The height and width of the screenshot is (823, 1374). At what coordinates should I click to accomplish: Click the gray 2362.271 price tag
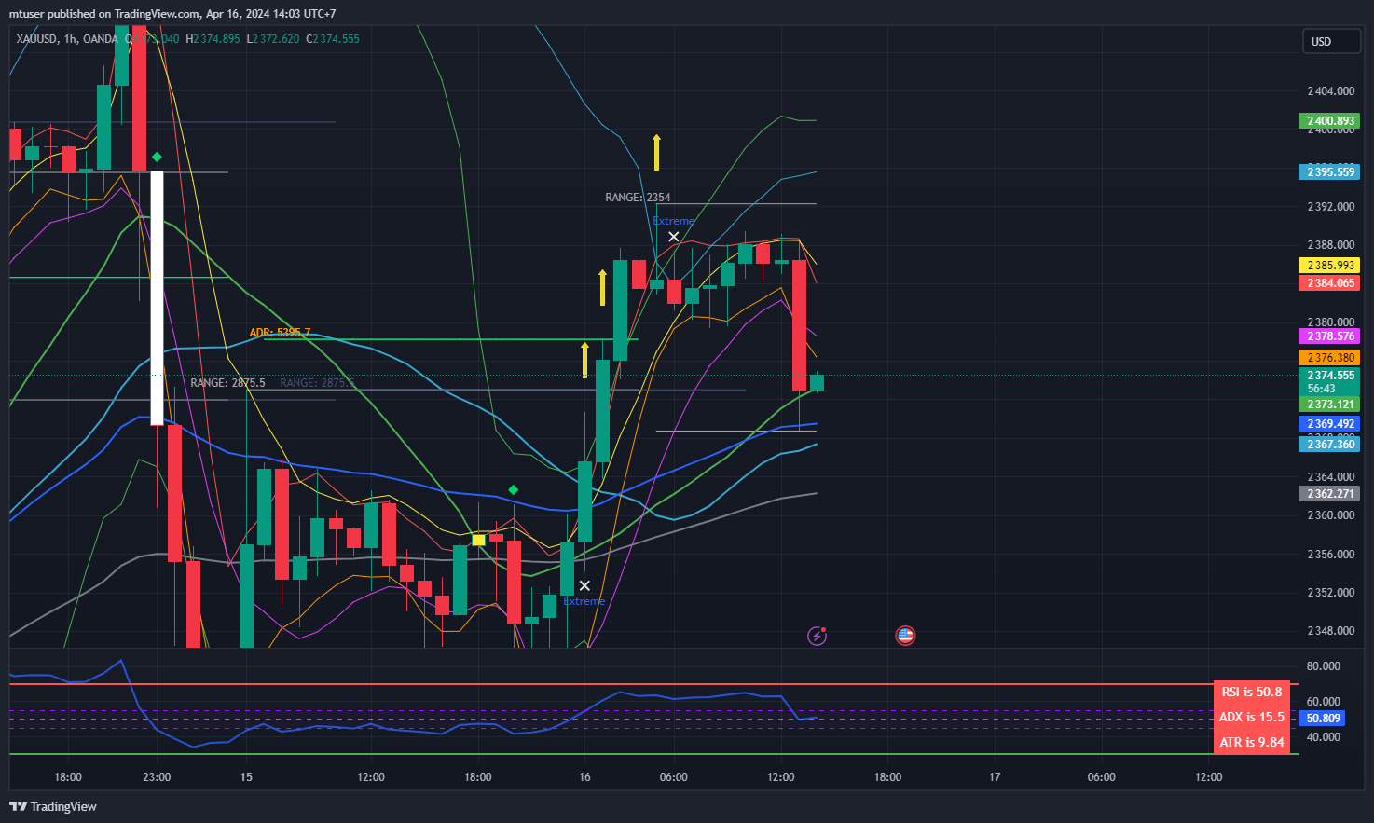(1329, 494)
